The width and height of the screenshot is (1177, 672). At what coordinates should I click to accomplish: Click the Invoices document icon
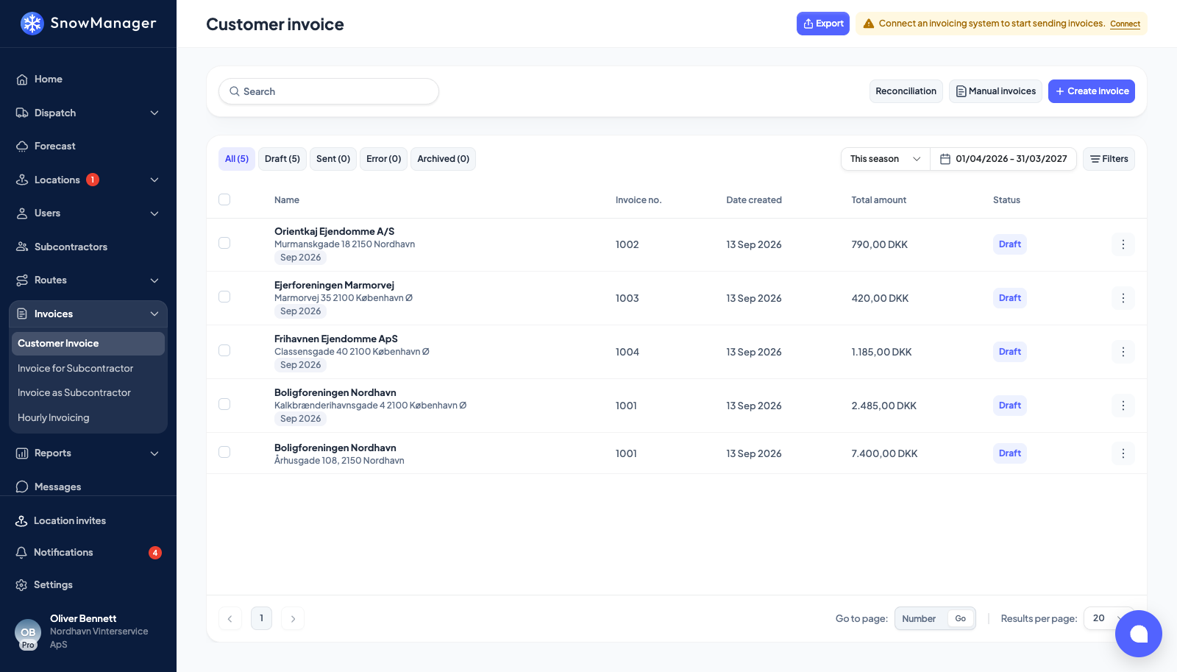(x=22, y=314)
